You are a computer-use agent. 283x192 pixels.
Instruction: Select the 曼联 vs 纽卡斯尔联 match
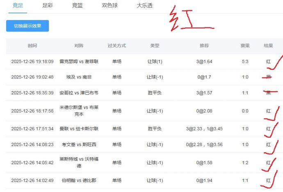[79, 129]
